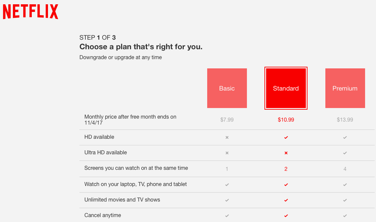The height and width of the screenshot is (222, 376).
Task: Select the Premium plan
Action: click(345, 88)
